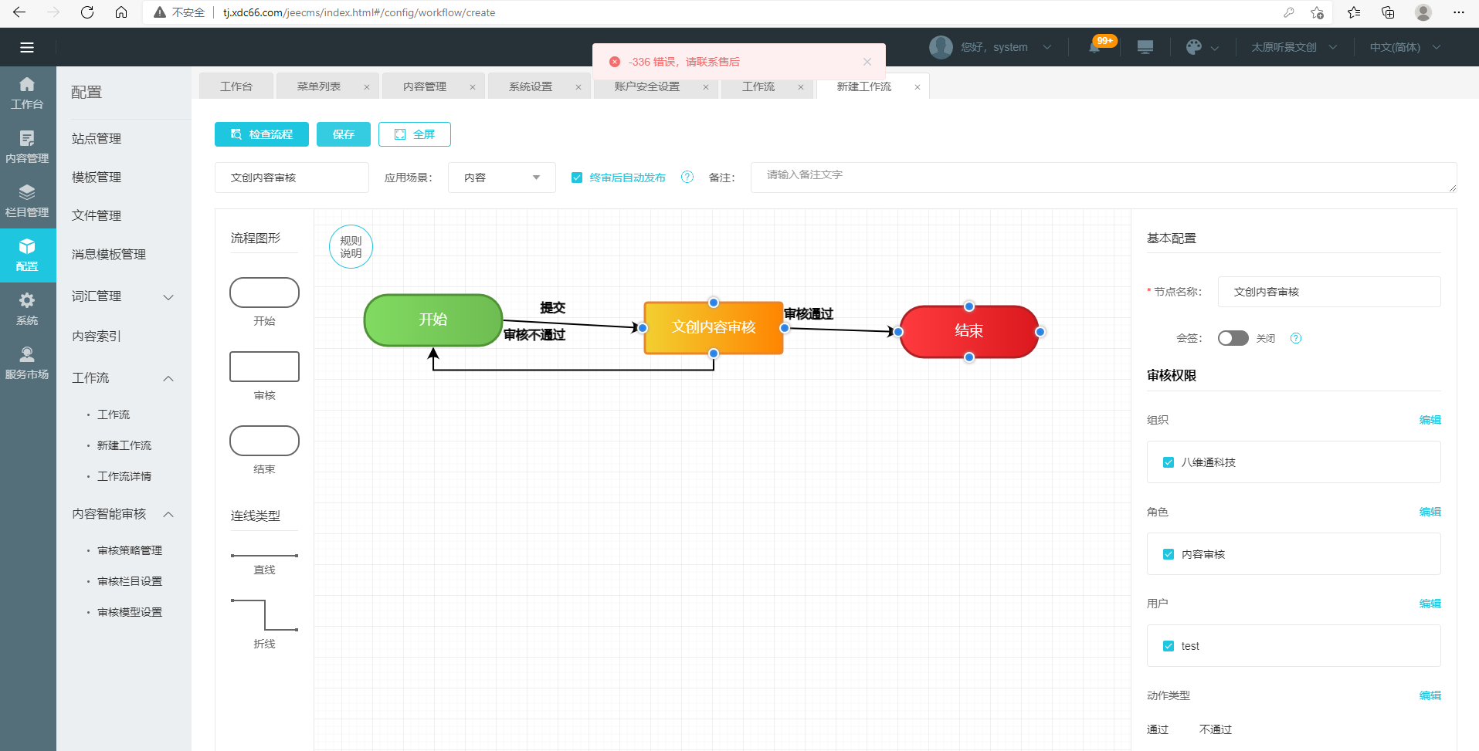Toggle the hamburger menu icon
Viewport: 1479px width, 751px height.
click(27, 47)
